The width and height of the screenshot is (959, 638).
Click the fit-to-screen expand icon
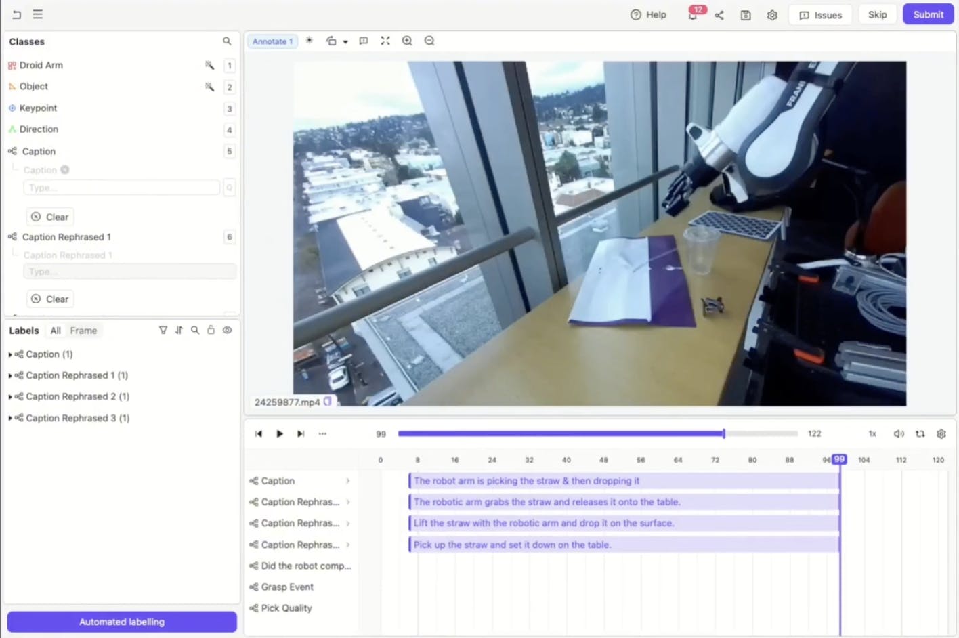(385, 41)
